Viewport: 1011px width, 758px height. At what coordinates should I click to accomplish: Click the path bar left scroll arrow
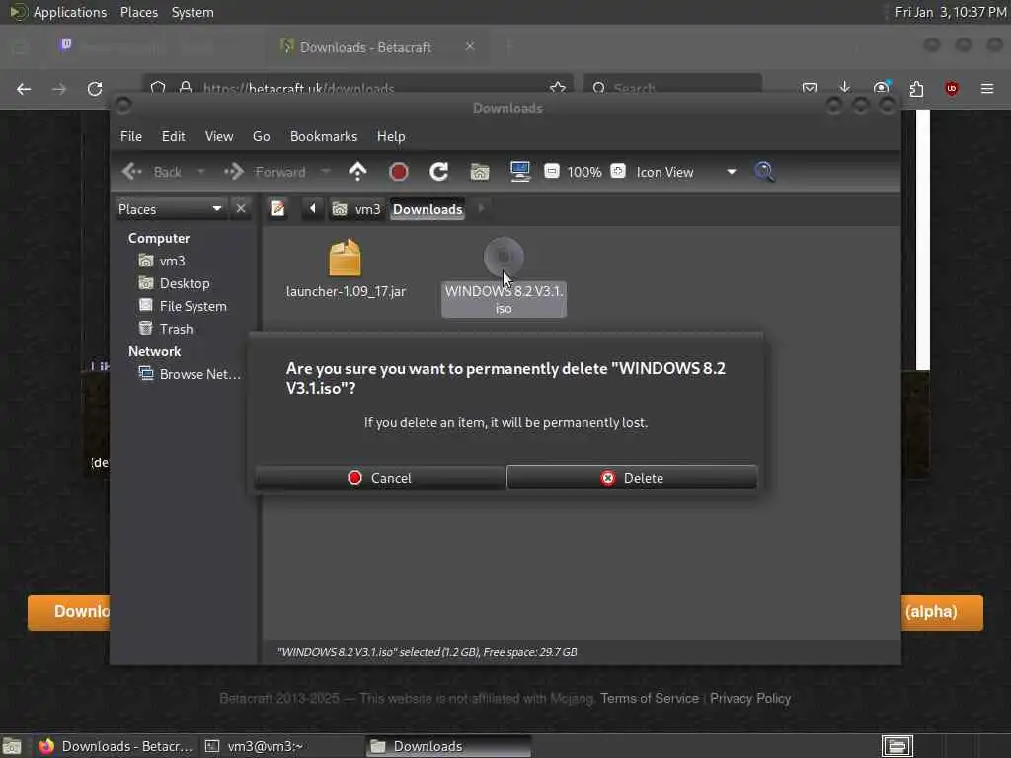click(313, 209)
